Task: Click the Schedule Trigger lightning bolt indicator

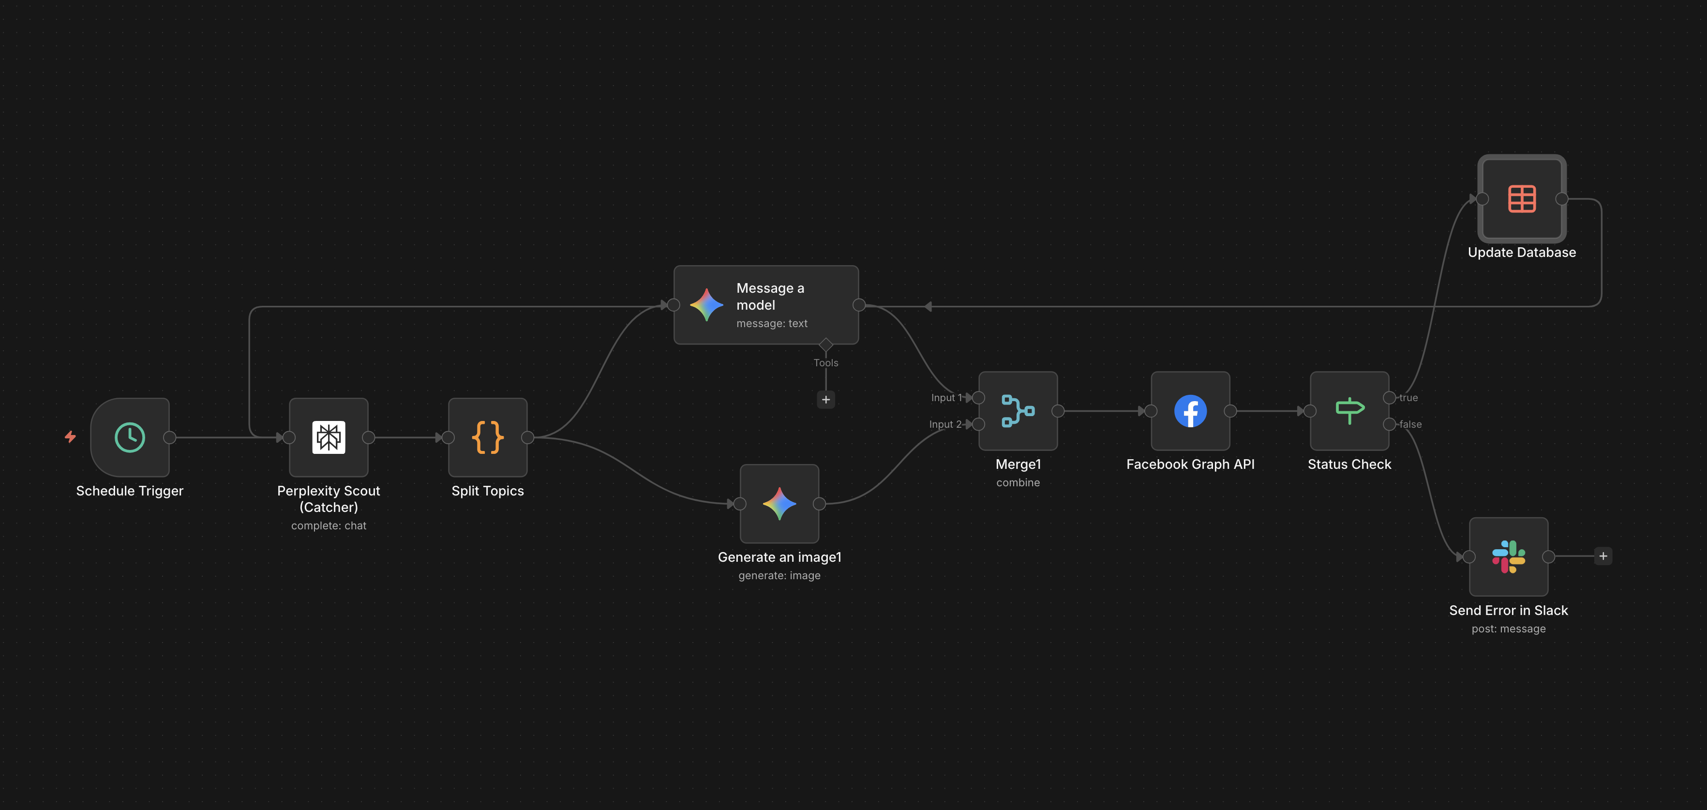Action: (x=70, y=437)
